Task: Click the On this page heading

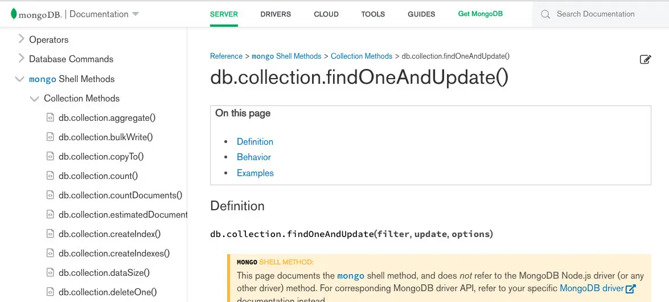Action: click(x=243, y=113)
